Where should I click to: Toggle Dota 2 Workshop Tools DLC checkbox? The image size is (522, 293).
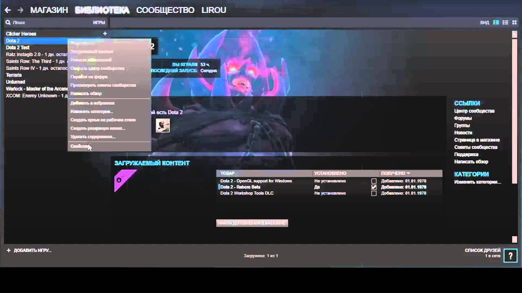coord(374,193)
